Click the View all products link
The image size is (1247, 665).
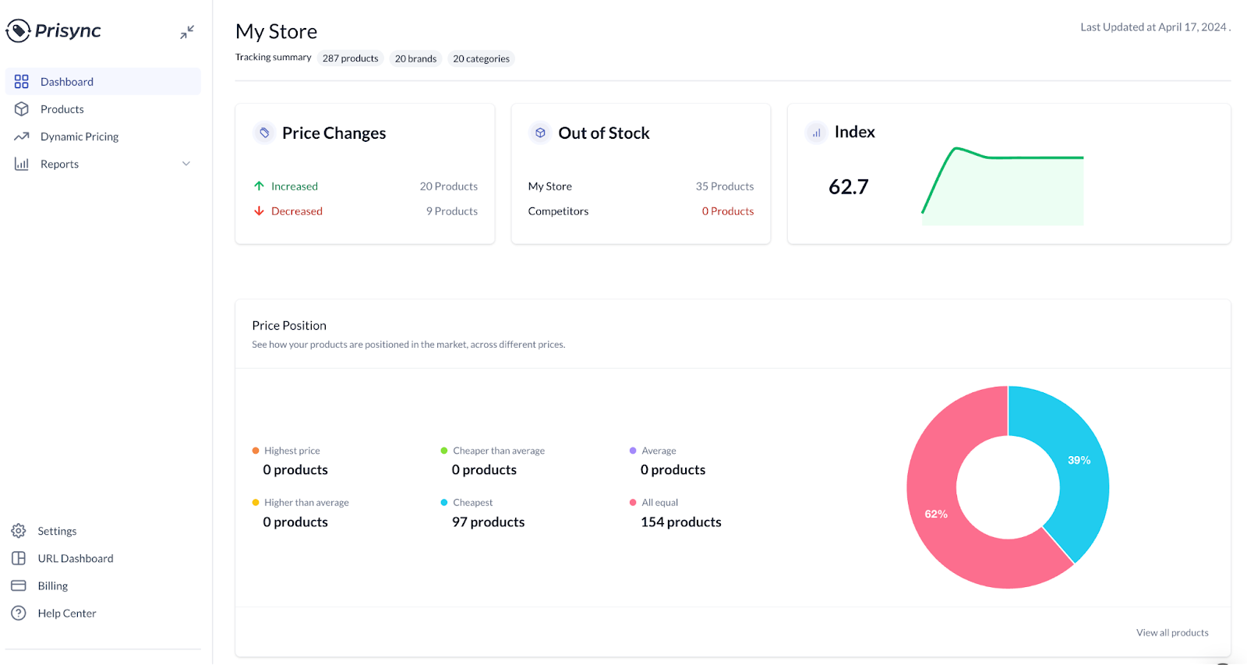click(1172, 632)
